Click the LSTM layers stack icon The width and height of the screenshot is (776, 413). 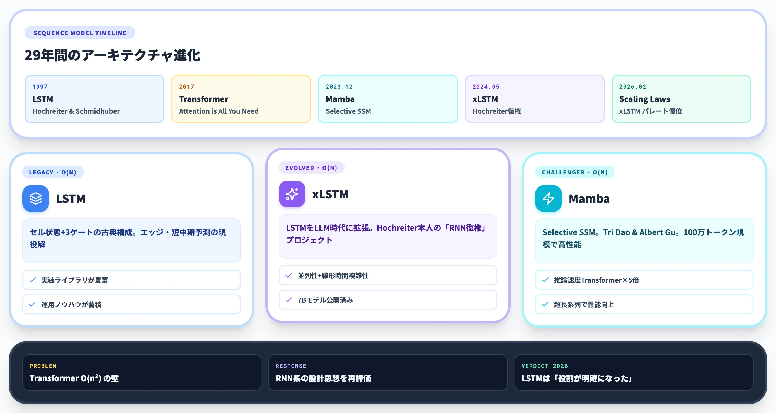click(36, 198)
